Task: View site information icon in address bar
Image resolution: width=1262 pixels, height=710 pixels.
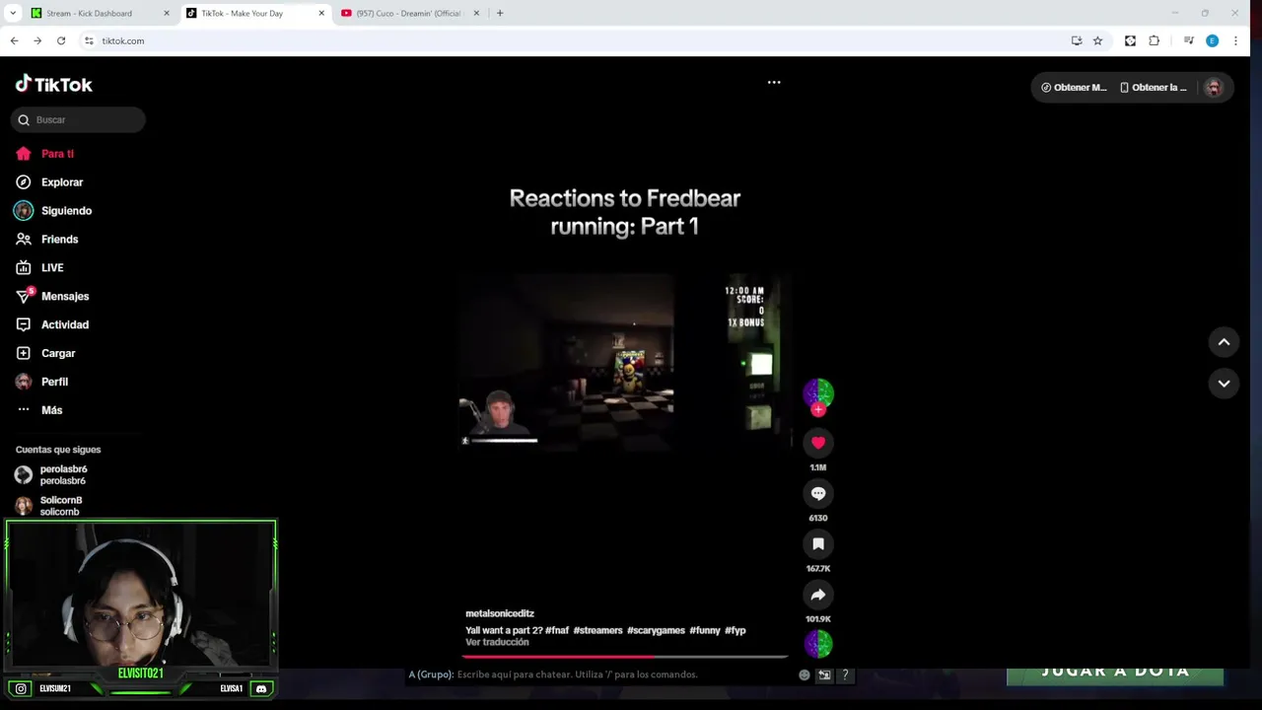Action: (89, 40)
